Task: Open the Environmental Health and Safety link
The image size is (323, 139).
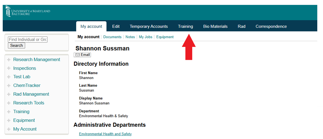Action: click(x=105, y=134)
